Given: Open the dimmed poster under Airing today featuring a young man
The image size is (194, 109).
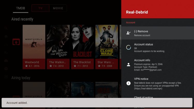Looking at the screenshot, I should [x=83, y=90].
